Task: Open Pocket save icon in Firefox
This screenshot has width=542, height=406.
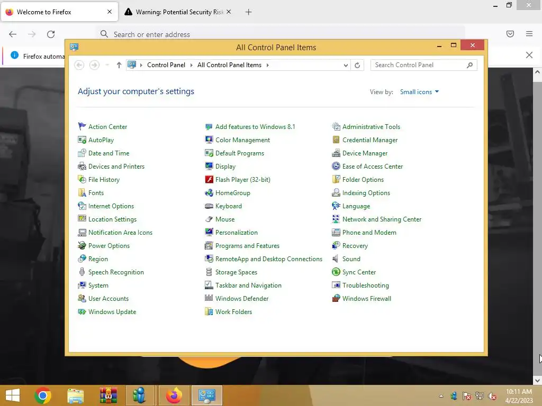Action: pyautogui.click(x=510, y=34)
